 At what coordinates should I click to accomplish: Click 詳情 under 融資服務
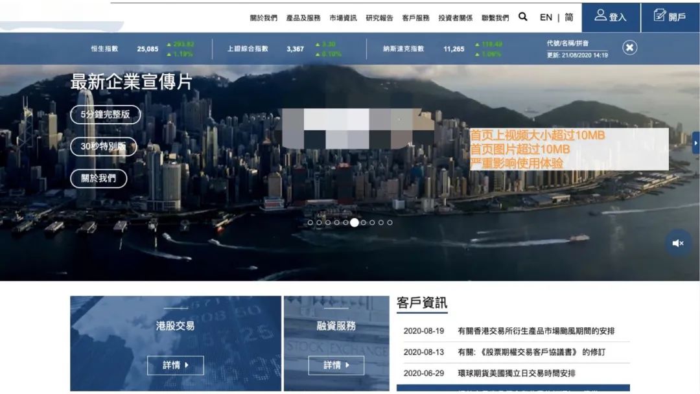pos(336,365)
